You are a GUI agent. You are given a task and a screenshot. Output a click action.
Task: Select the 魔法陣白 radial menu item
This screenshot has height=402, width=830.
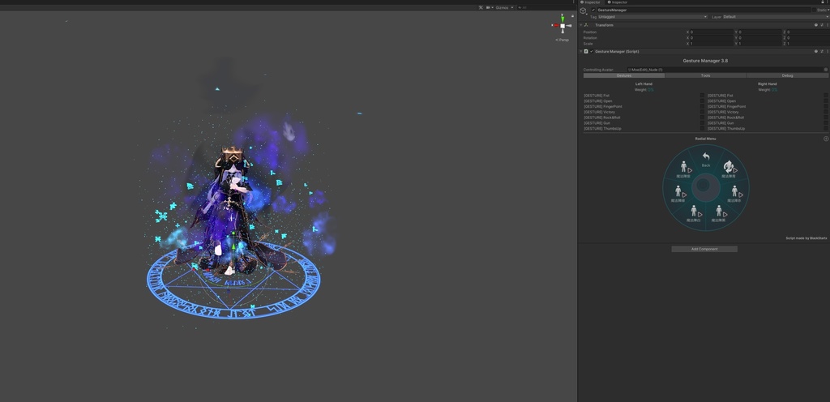point(694,213)
